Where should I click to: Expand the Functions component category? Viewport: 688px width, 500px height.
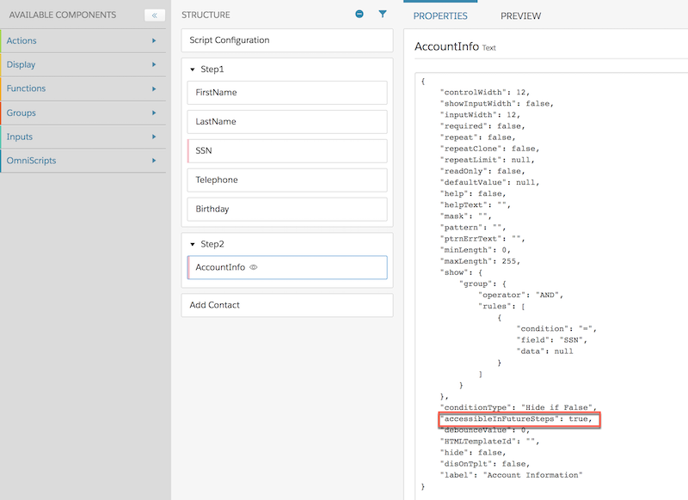click(x=83, y=88)
